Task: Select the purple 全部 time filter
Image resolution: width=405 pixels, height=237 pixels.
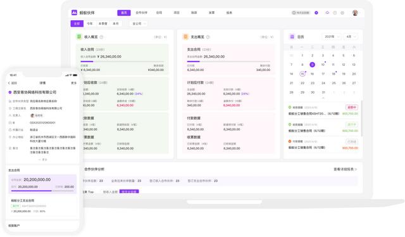Action: [x=77, y=23]
